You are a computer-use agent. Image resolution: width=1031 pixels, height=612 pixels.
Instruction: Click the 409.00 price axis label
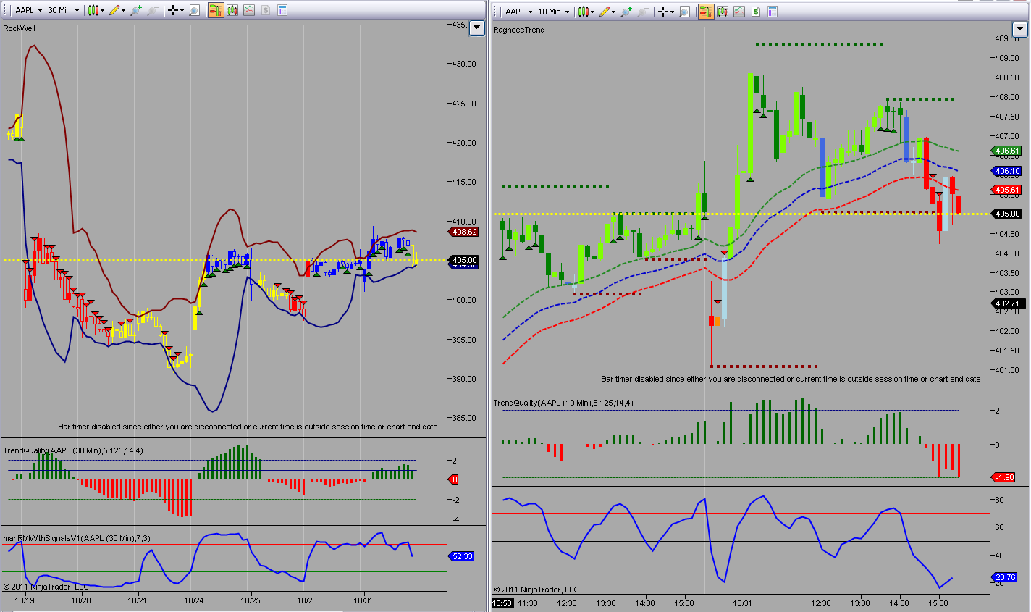coord(1007,58)
